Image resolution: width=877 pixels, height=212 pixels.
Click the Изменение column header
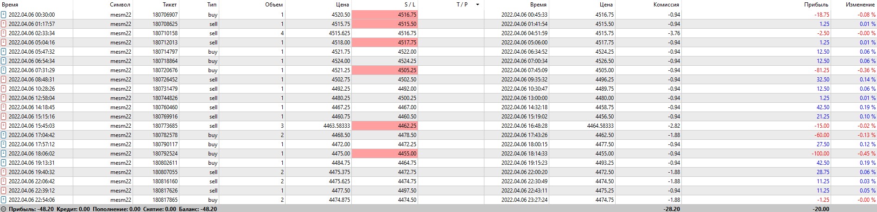pos(860,5)
